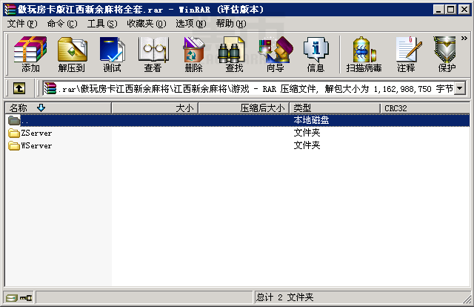
Task: Open the 注释 (Comment) notepad icon
Action: 406,54
